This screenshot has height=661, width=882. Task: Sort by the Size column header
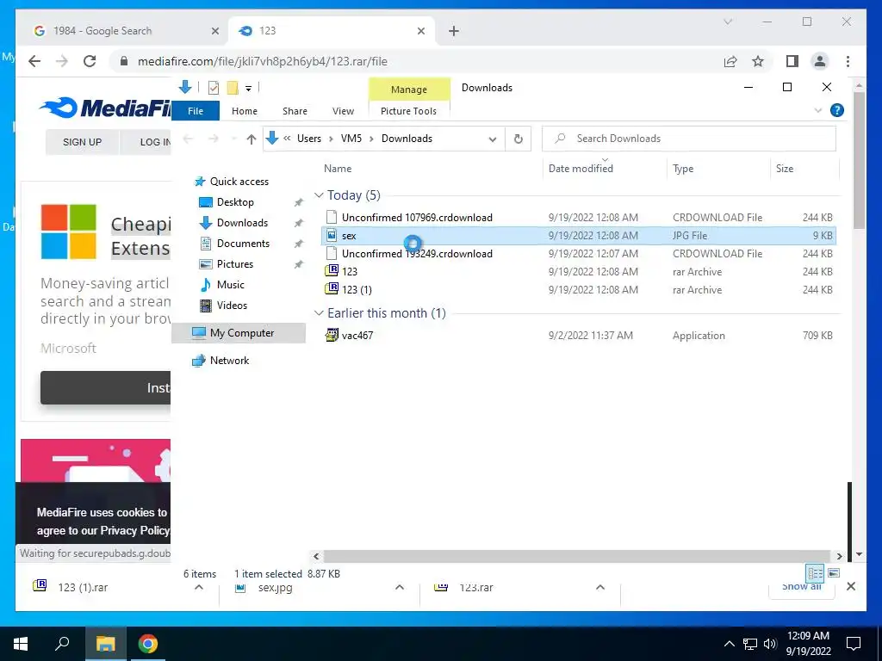pos(784,168)
